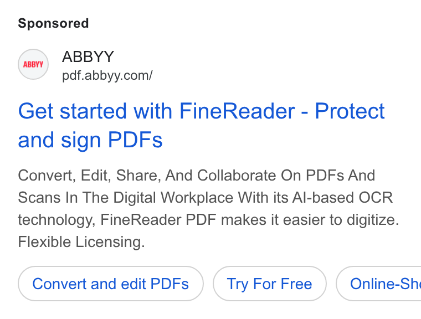The width and height of the screenshot is (421, 319).
Task: Visit the pdf.abbyy.com/ URL text
Action: coord(107,75)
